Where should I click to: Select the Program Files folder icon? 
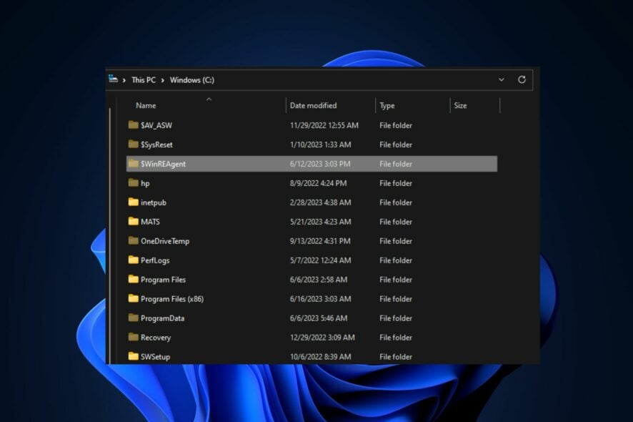click(133, 279)
